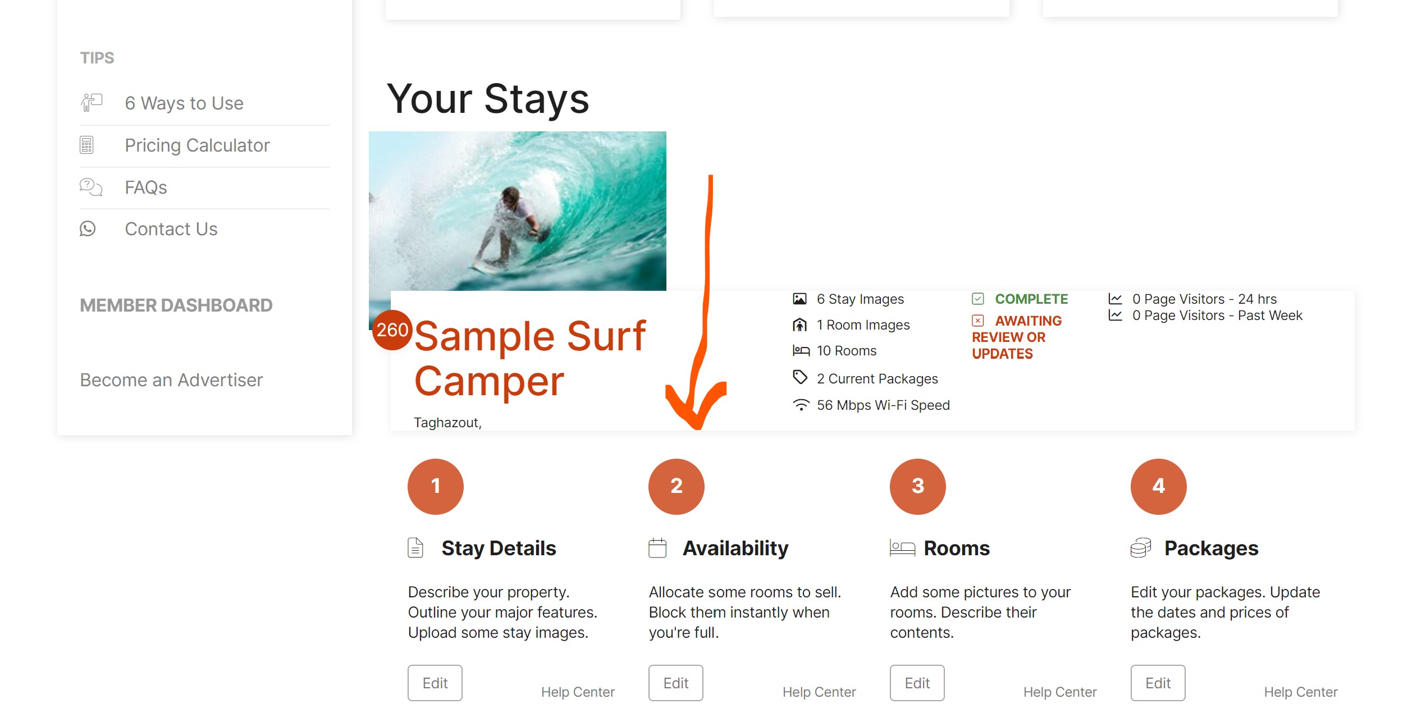This screenshot has width=1426, height=713.
Task: Click Edit button under Packages
Action: point(1158,683)
